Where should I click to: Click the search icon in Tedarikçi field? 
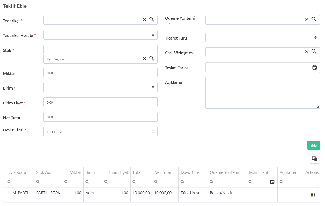click(152, 19)
